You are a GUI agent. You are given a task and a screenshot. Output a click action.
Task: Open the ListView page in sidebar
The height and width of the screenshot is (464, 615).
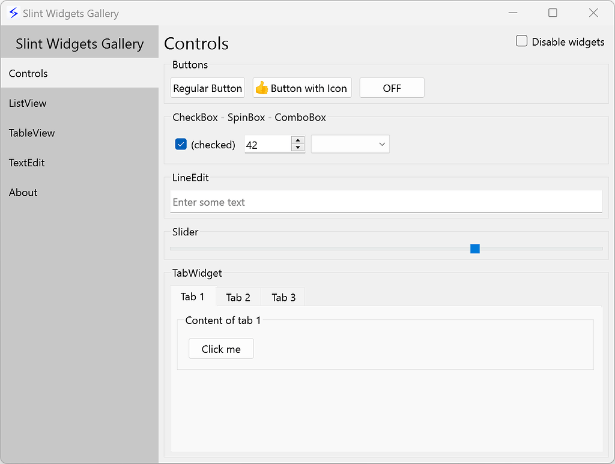pyautogui.click(x=28, y=103)
